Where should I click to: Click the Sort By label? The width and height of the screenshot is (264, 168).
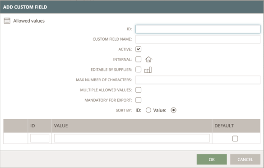(x=124, y=110)
